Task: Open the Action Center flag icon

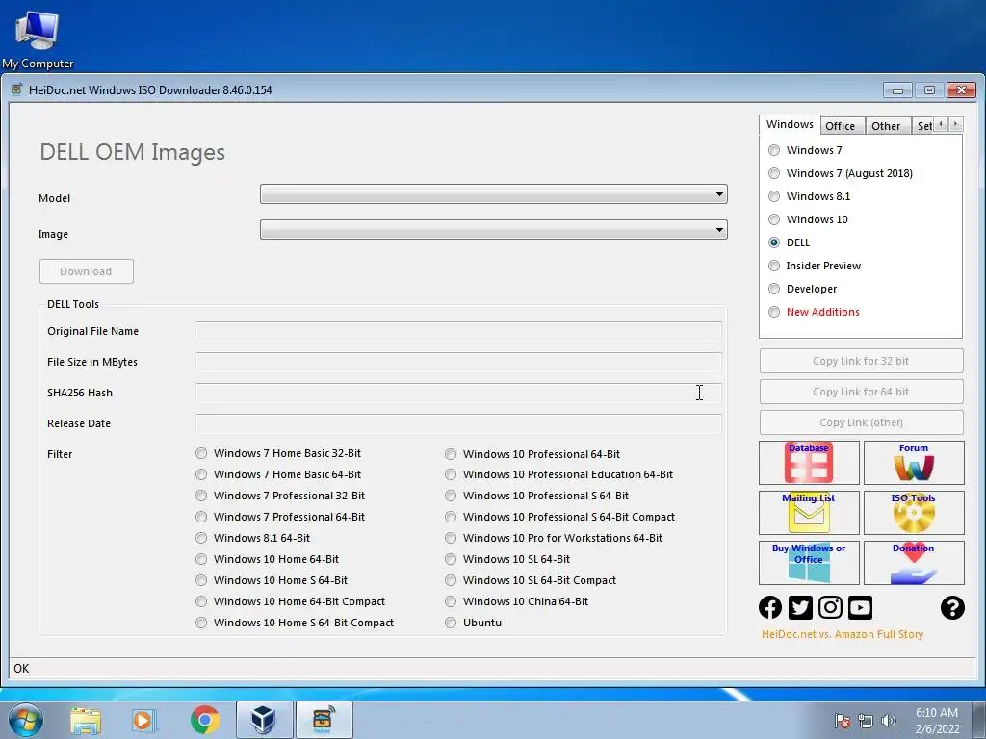Action: pyautogui.click(x=843, y=721)
